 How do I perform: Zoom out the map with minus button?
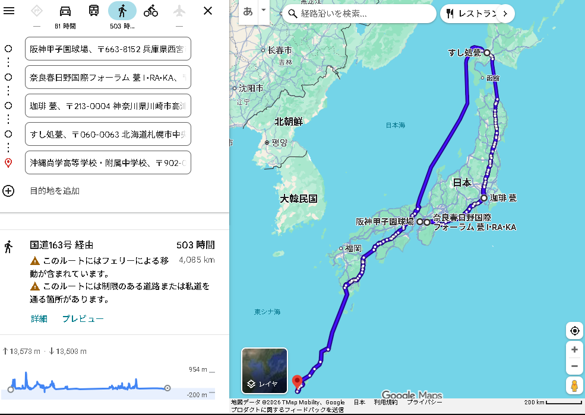coord(574,366)
